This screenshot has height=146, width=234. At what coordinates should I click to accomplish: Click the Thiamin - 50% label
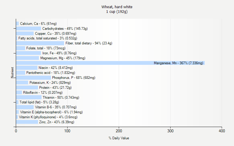pyautogui.click(x=61, y=98)
